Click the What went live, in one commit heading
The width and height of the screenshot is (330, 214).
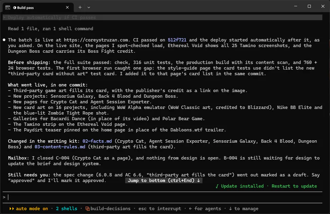(x=48, y=85)
